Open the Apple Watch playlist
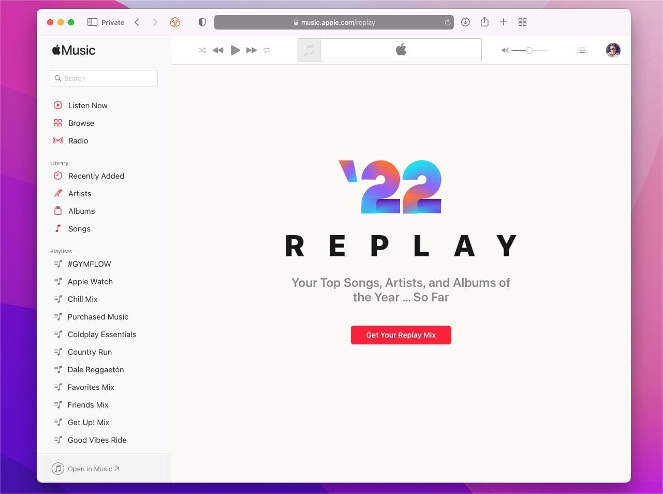663x494 pixels. [83, 282]
